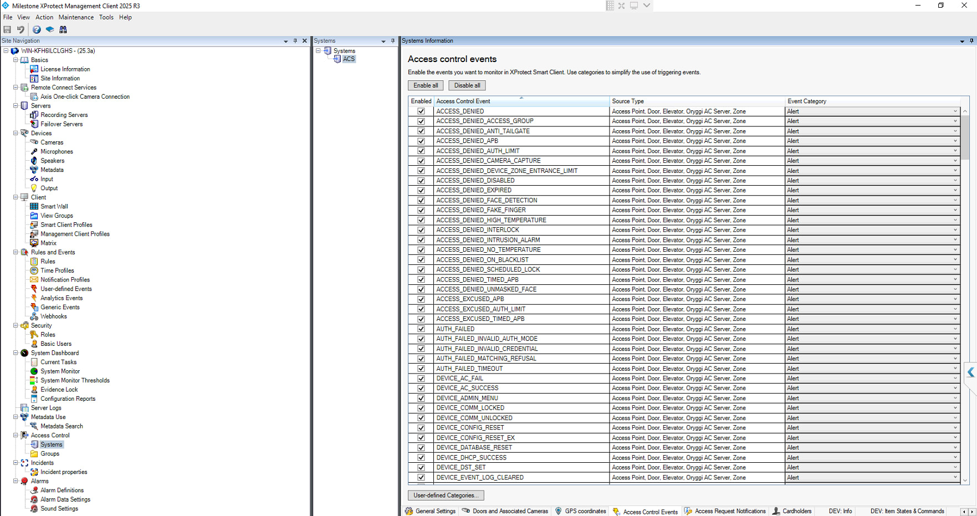
Task: Select the Recording Servers icon
Action: (x=34, y=115)
